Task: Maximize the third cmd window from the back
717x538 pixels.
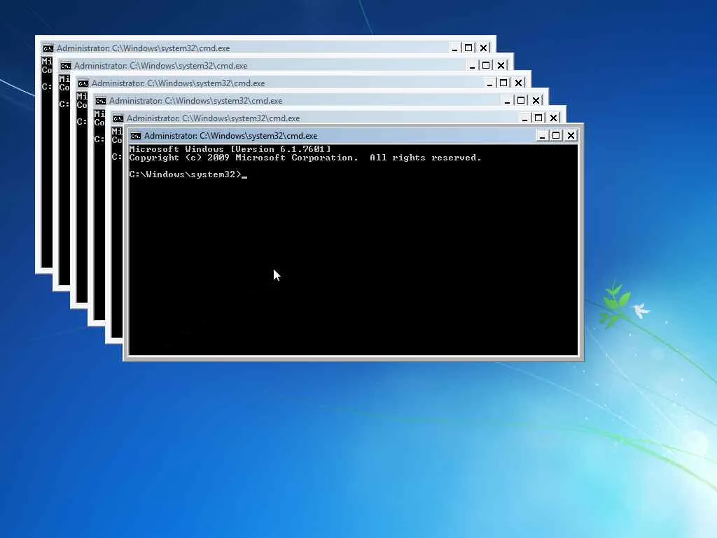Action: (503, 83)
